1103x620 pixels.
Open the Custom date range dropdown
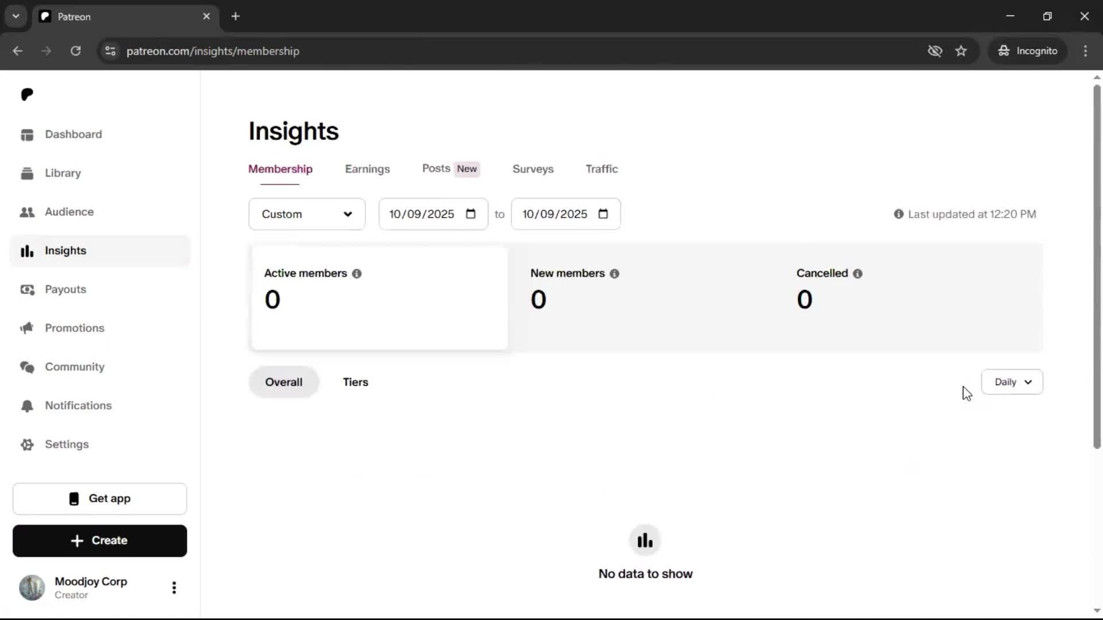click(x=307, y=214)
